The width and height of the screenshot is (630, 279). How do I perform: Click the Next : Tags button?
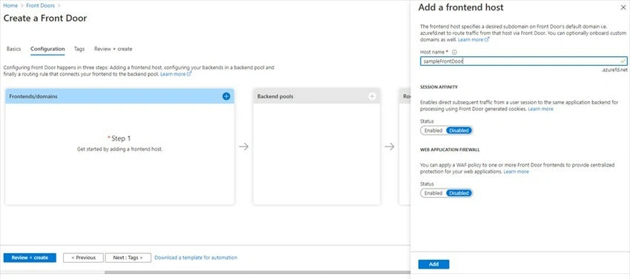[127, 258]
